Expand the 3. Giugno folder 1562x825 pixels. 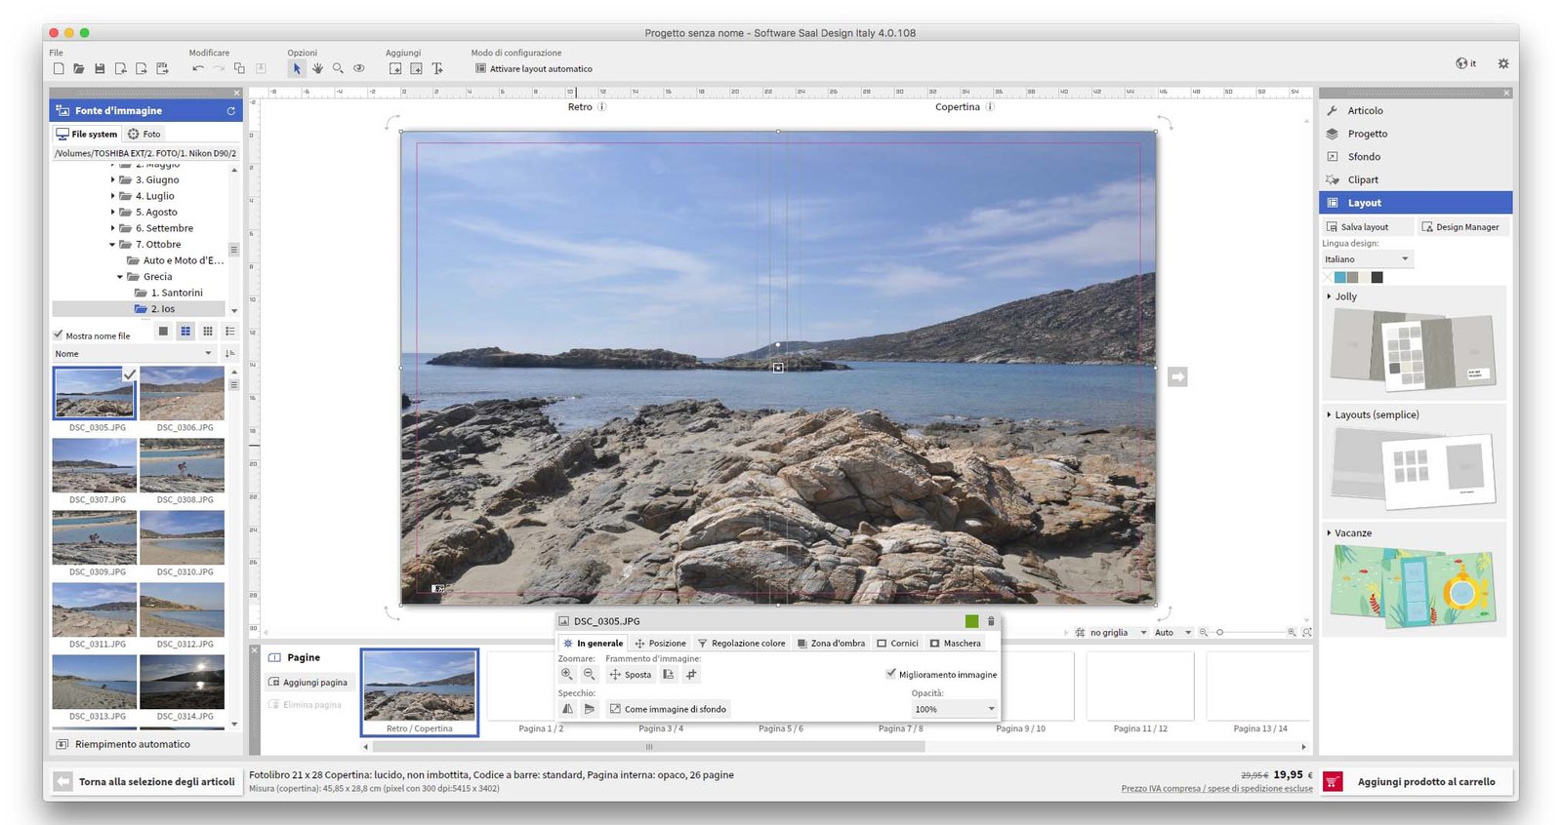tap(113, 179)
